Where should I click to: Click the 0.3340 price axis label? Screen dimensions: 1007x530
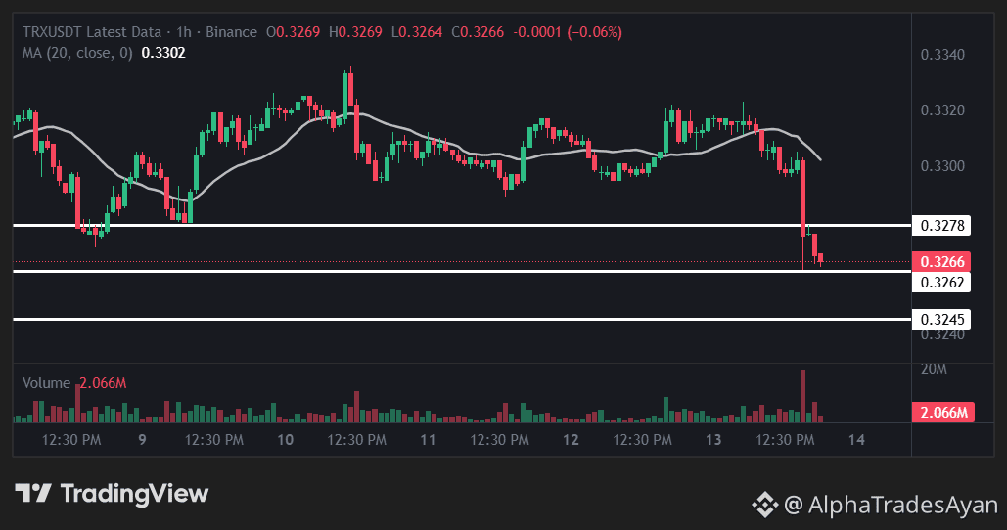pyautogui.click(x=942, y=55)
